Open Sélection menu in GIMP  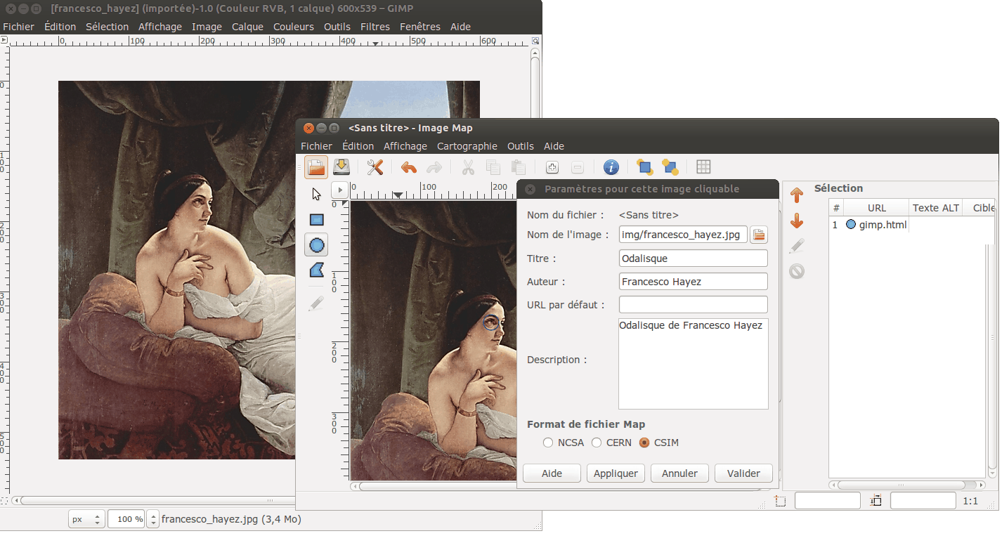(108, 27)
